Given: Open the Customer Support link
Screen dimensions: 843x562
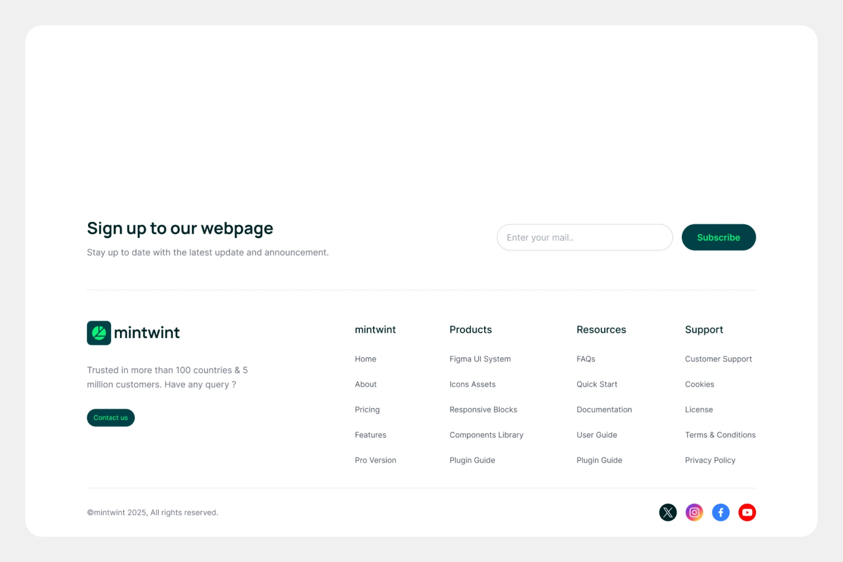Looking at the screenshot, I should [x=718, y=359].
